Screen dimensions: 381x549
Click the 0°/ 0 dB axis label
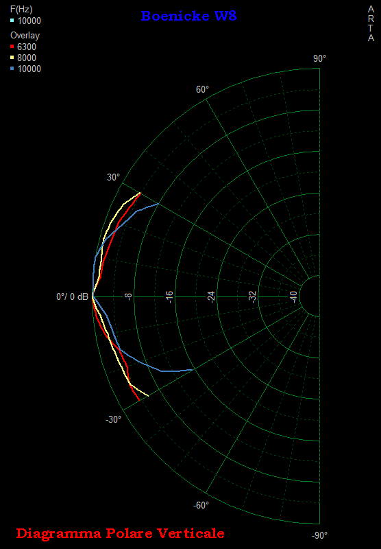click(x=73, y=297)
